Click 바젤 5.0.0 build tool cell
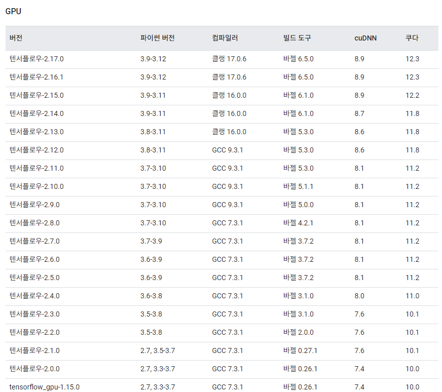This screenshot has height=392, width=442. pos(299,205)
